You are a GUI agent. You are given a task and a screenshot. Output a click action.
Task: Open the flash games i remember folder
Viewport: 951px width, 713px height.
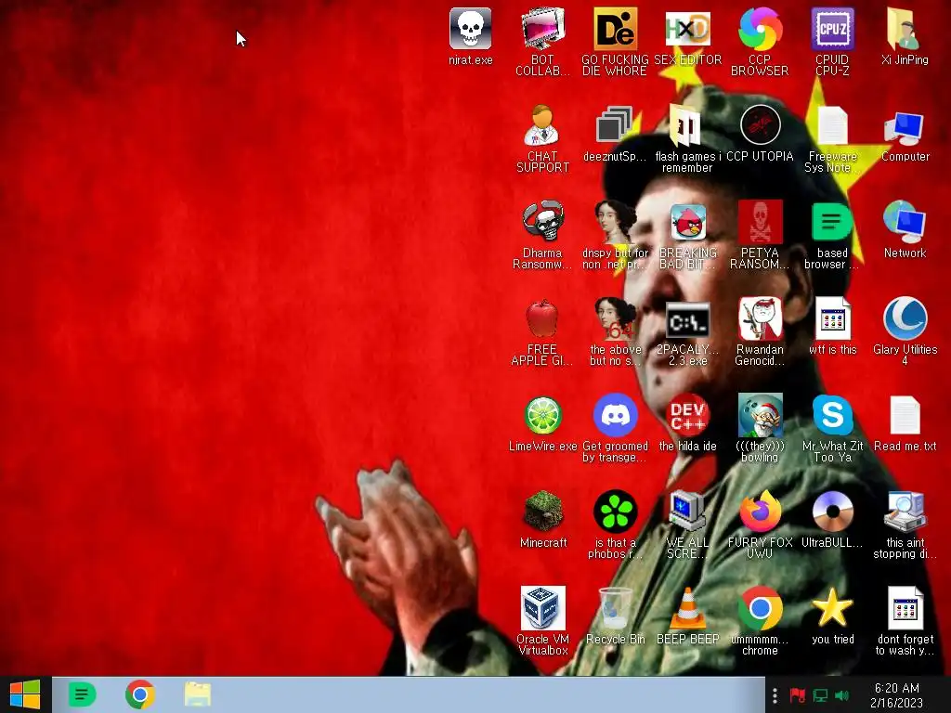point(688,125)
